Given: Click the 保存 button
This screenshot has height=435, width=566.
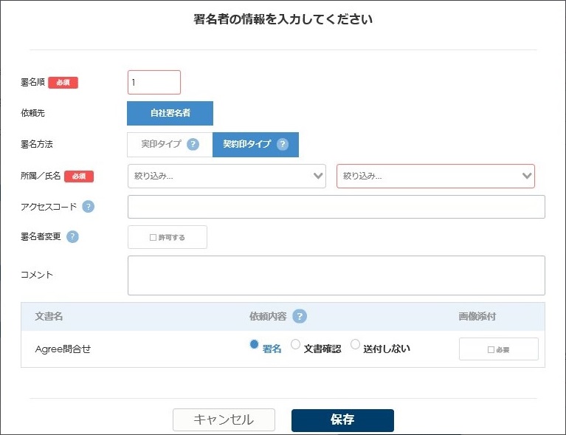Looking at the screenshot, I should tap(342, 419).
